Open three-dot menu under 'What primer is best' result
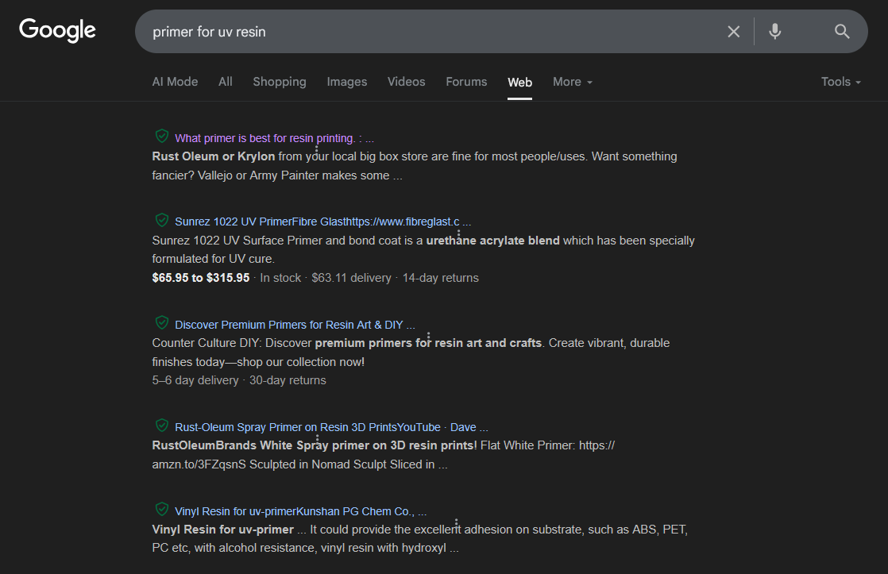 pyautogui.click(x=316, y=149)
